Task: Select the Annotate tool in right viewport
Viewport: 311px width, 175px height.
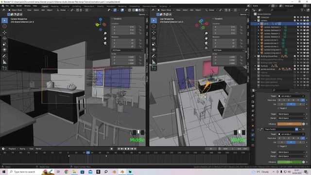Action: tap(154, 56)
